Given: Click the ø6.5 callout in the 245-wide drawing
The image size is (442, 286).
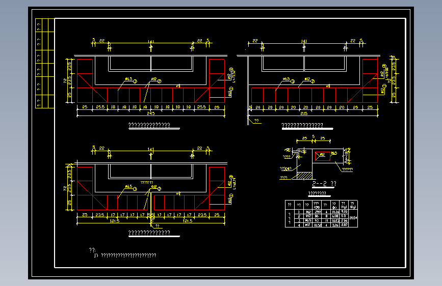Looking at the screenshot, I should click(x=128, y=79).
